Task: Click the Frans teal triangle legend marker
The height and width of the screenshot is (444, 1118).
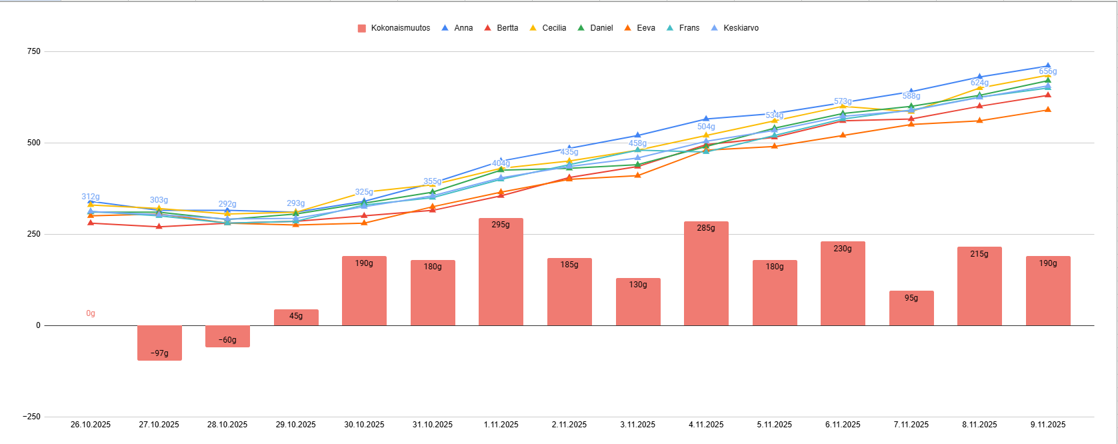Action: [670, 28]
